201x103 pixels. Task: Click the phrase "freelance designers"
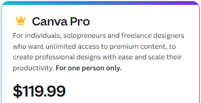tap(153, 36)
